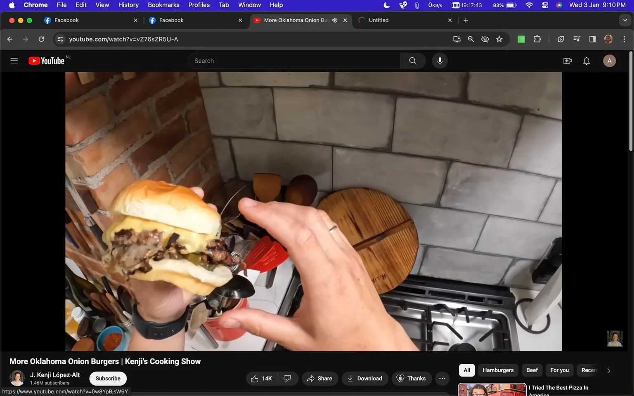Click the YouTube search magnifier button

coord(412,61)
